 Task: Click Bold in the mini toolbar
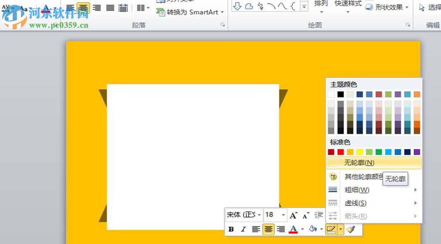[x=231, y=229]
